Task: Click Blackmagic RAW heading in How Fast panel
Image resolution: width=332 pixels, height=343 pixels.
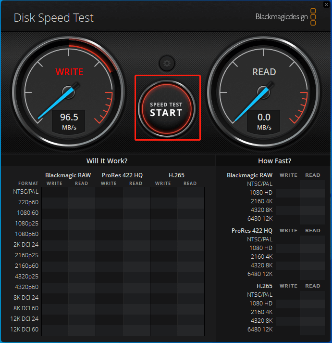Action: (x=249, y=175)
